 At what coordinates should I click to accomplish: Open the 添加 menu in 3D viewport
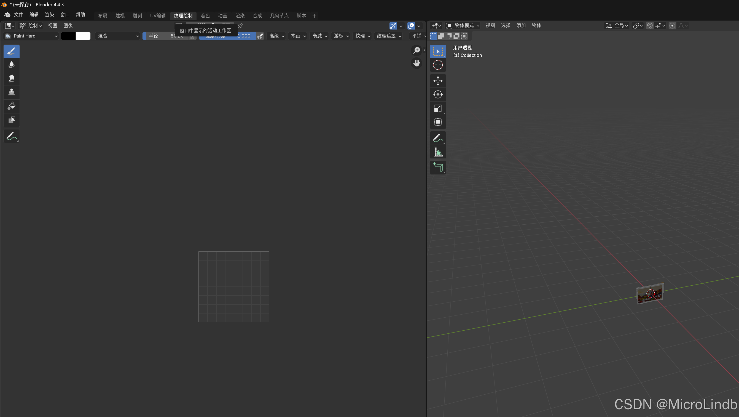pyautogui.click(x=521, y=26)
